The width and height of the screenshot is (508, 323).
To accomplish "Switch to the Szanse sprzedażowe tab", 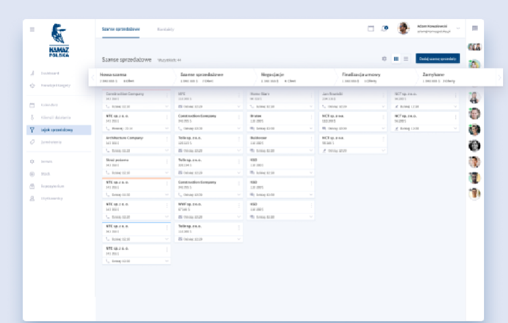I will 121,29.
